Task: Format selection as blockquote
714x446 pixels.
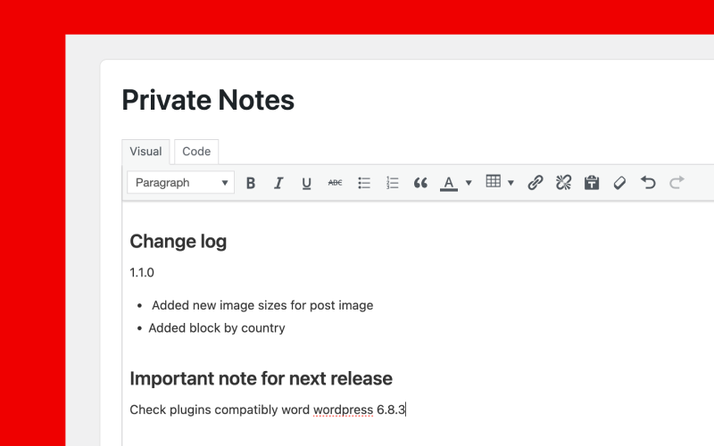Action: (420, 183)
